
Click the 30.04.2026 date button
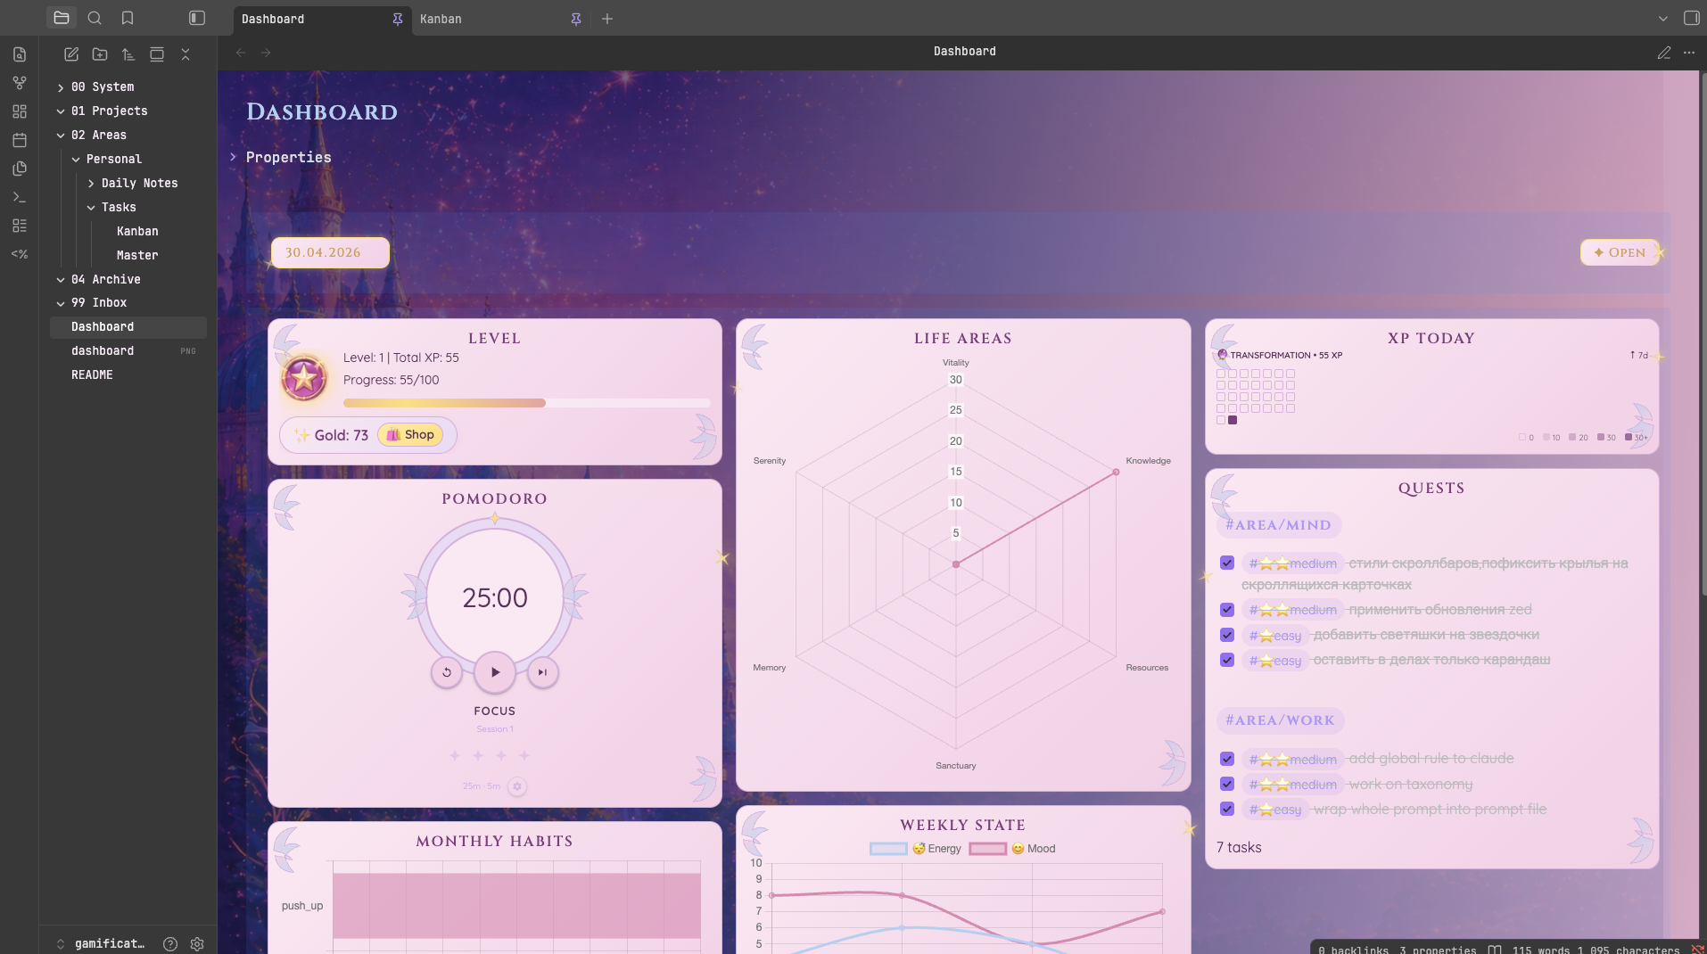[330, 252]
